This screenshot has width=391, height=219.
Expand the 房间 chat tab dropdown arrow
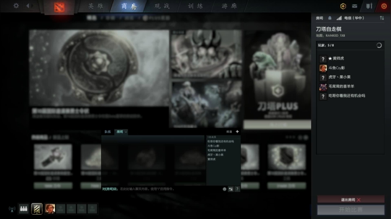click(126, 132)
